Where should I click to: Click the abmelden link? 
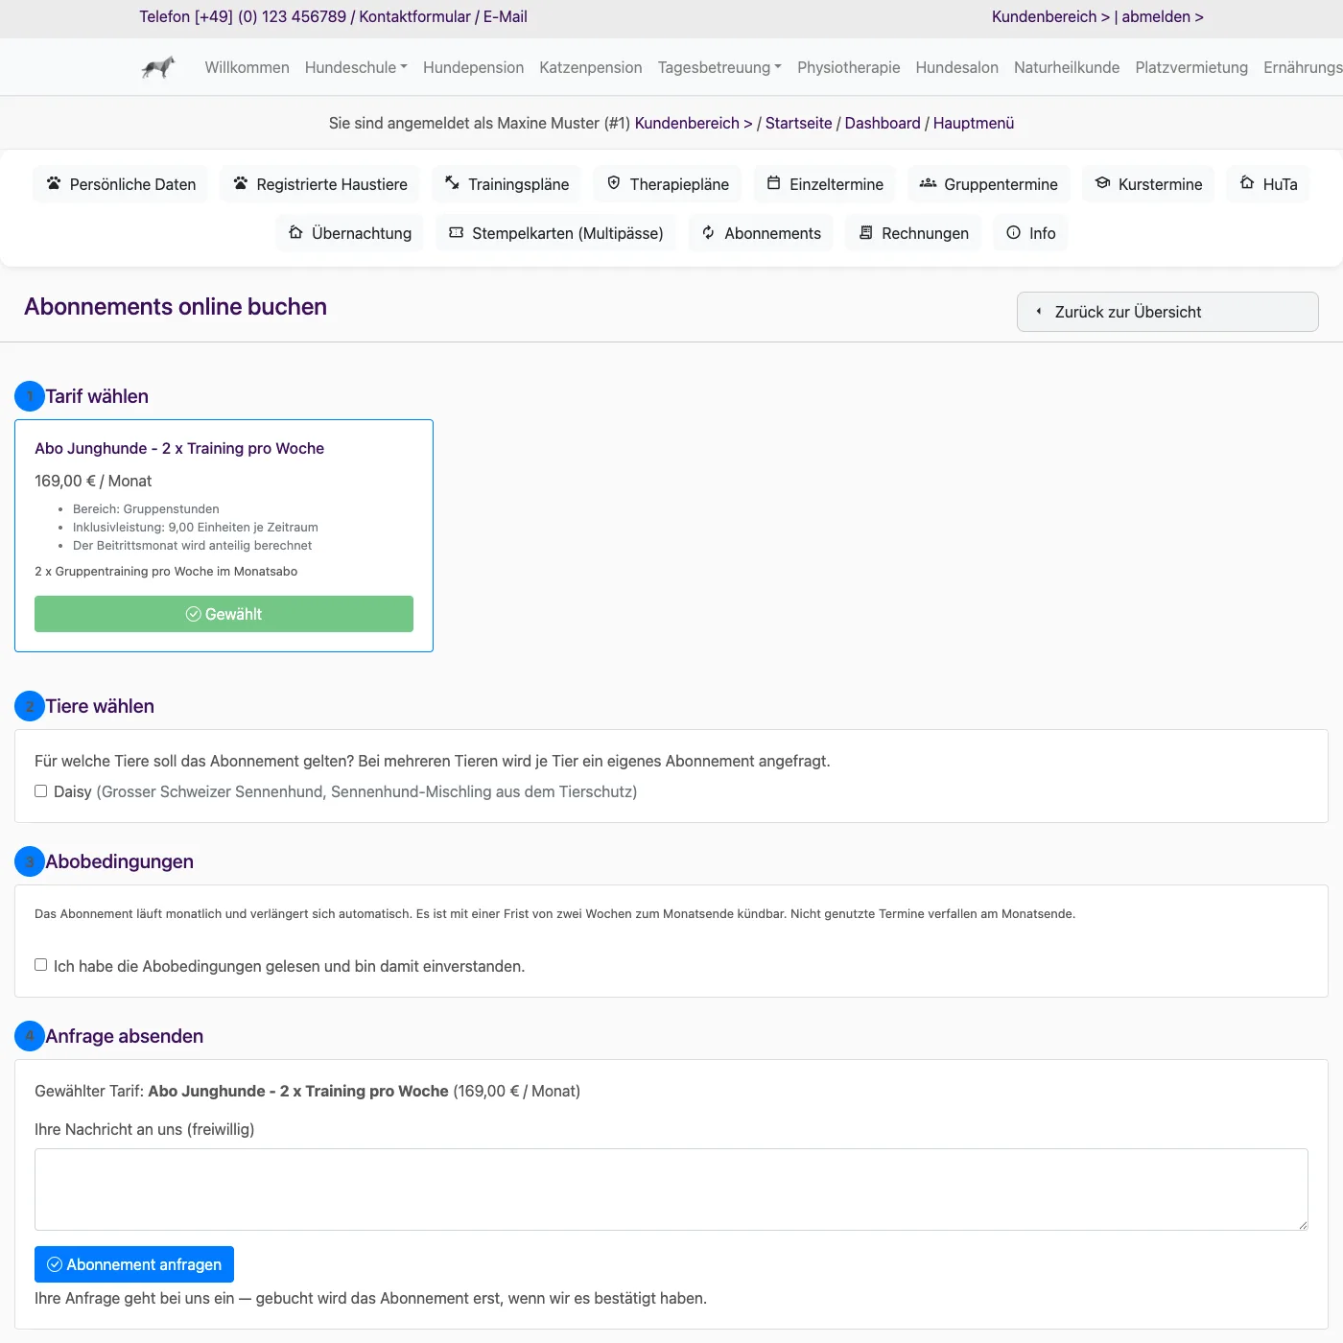[x=1163, y=16]
